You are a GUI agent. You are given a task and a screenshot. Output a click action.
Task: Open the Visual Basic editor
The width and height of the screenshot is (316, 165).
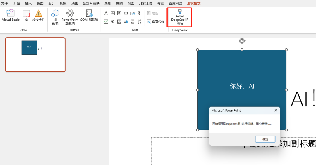[11, 15]
